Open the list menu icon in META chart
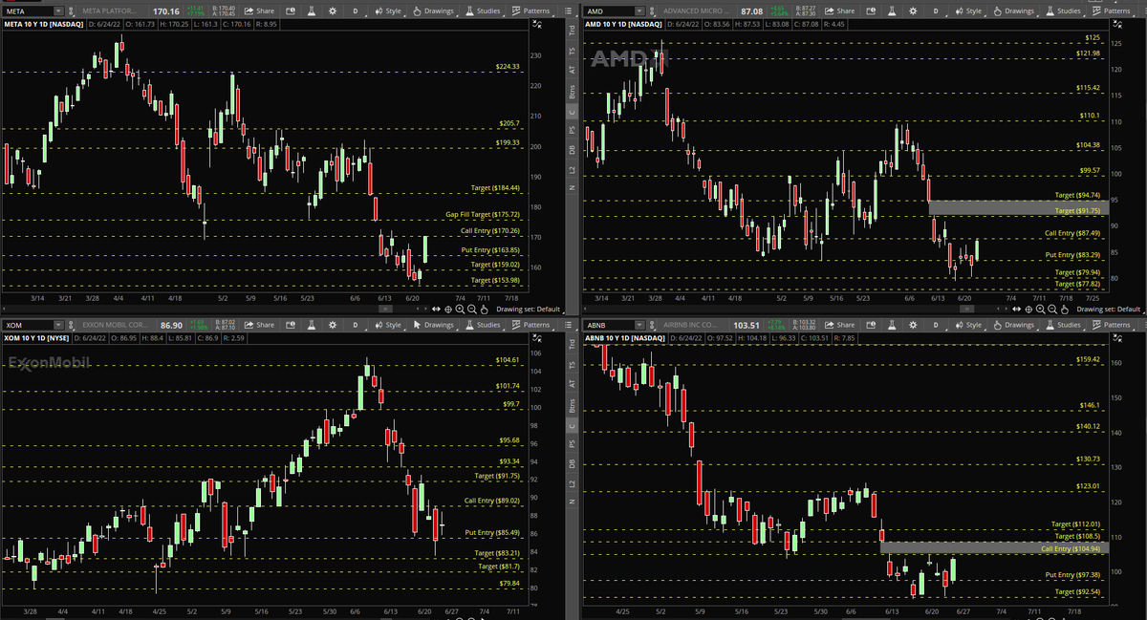1147x620 pixels. click(x=567, y=11)
